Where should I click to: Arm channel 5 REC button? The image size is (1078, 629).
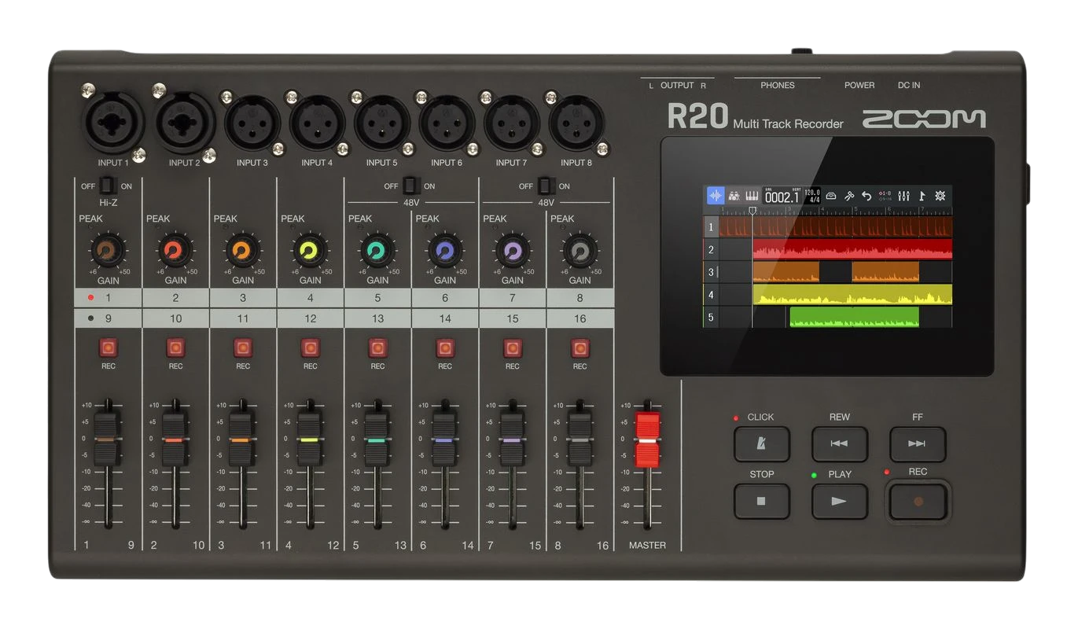(x=378, y=348)
